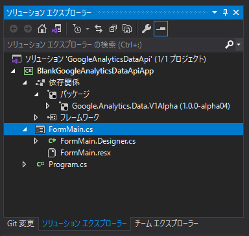Collapse the BlankGoogleAnalyticsDataApiApp project

13,71
